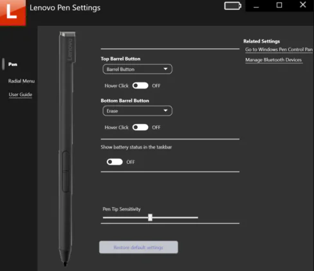The width and height of the screenshot is (314, 271).
Task: Click Restore default settings button
Action: pyautogui.click(x=138, y=247)
